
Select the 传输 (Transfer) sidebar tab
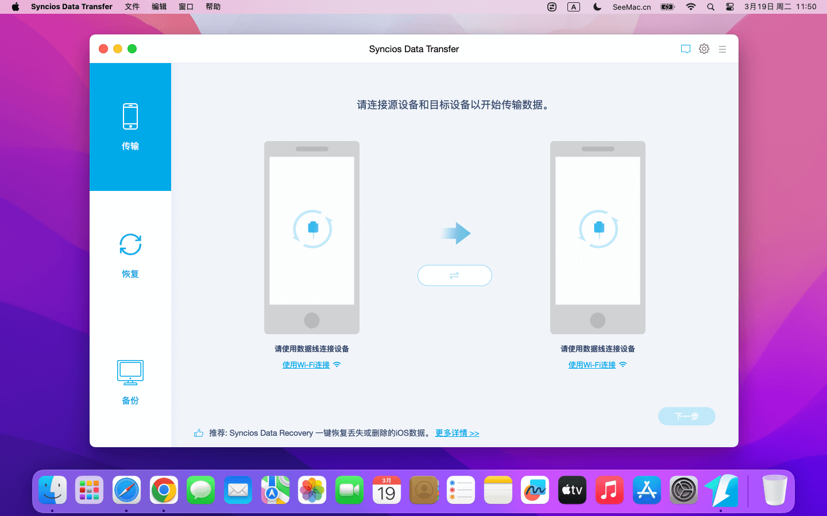tap(130, 127)
